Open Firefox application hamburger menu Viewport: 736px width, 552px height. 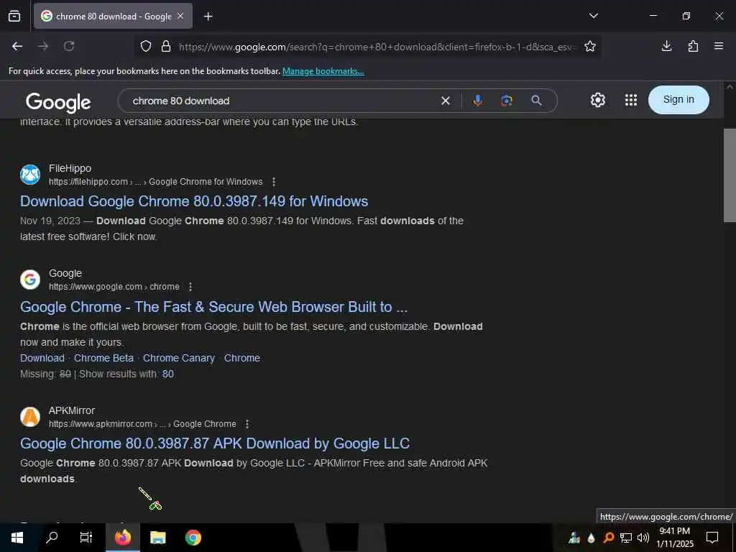pos(719,46)
